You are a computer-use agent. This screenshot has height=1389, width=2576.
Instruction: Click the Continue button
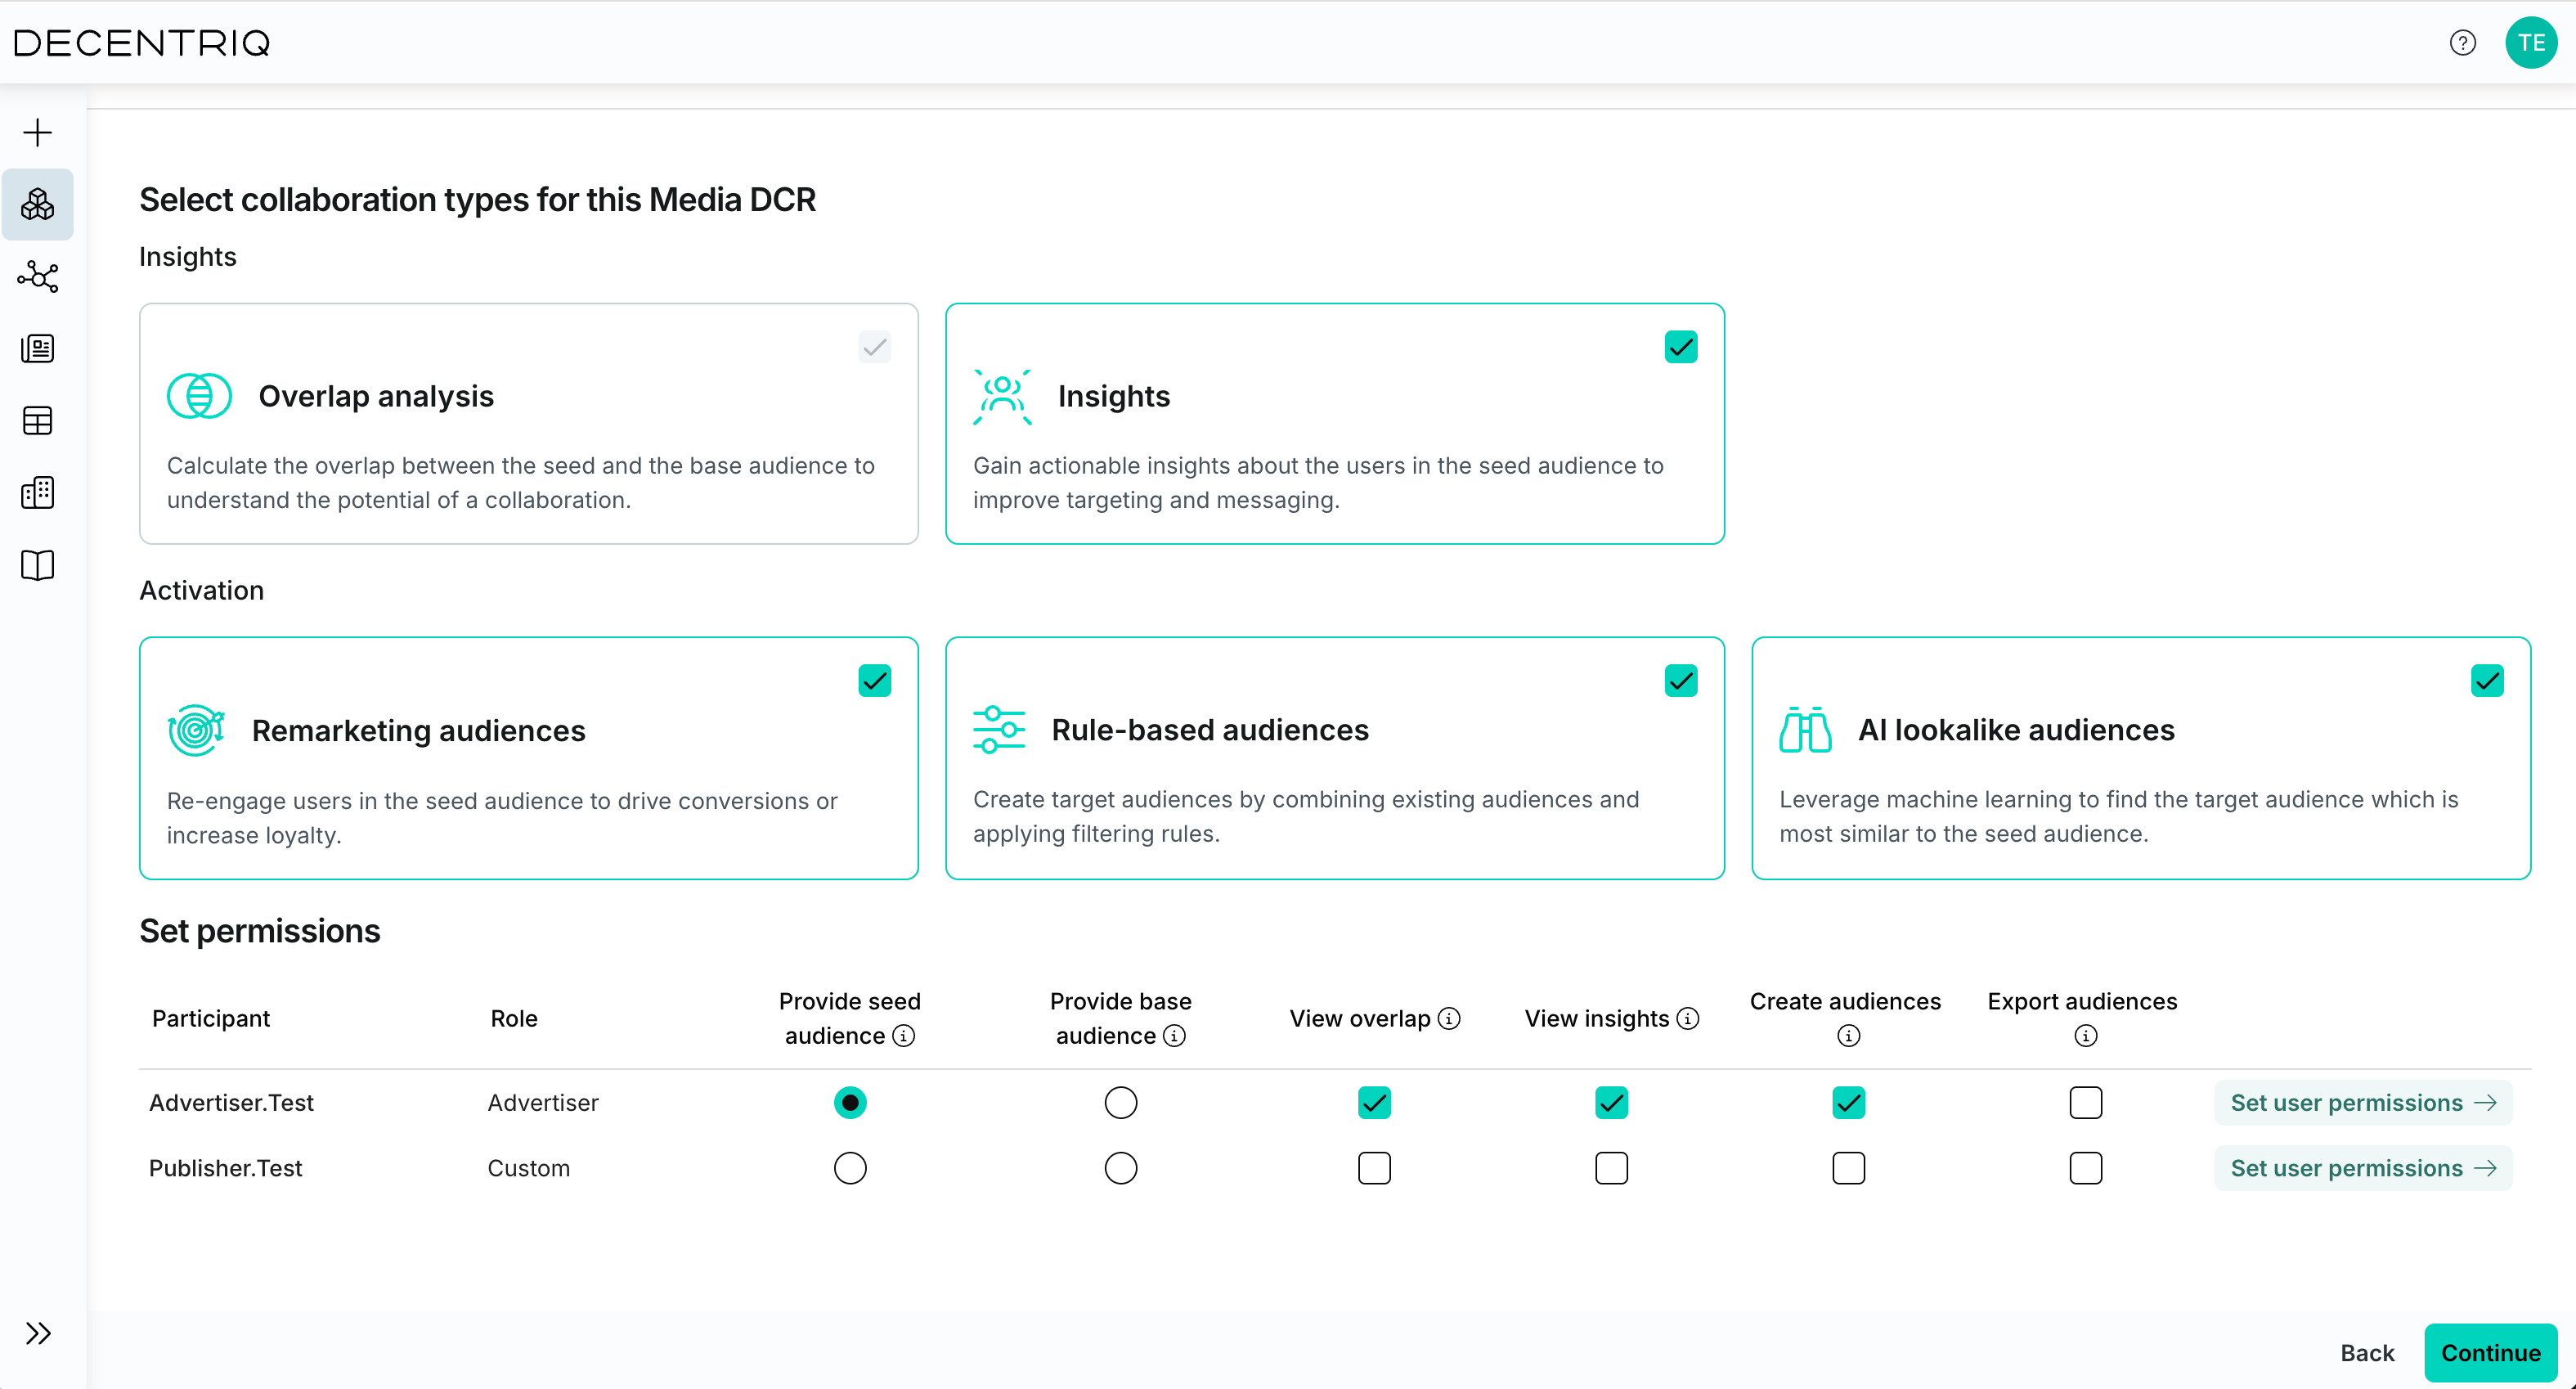2491,1352
